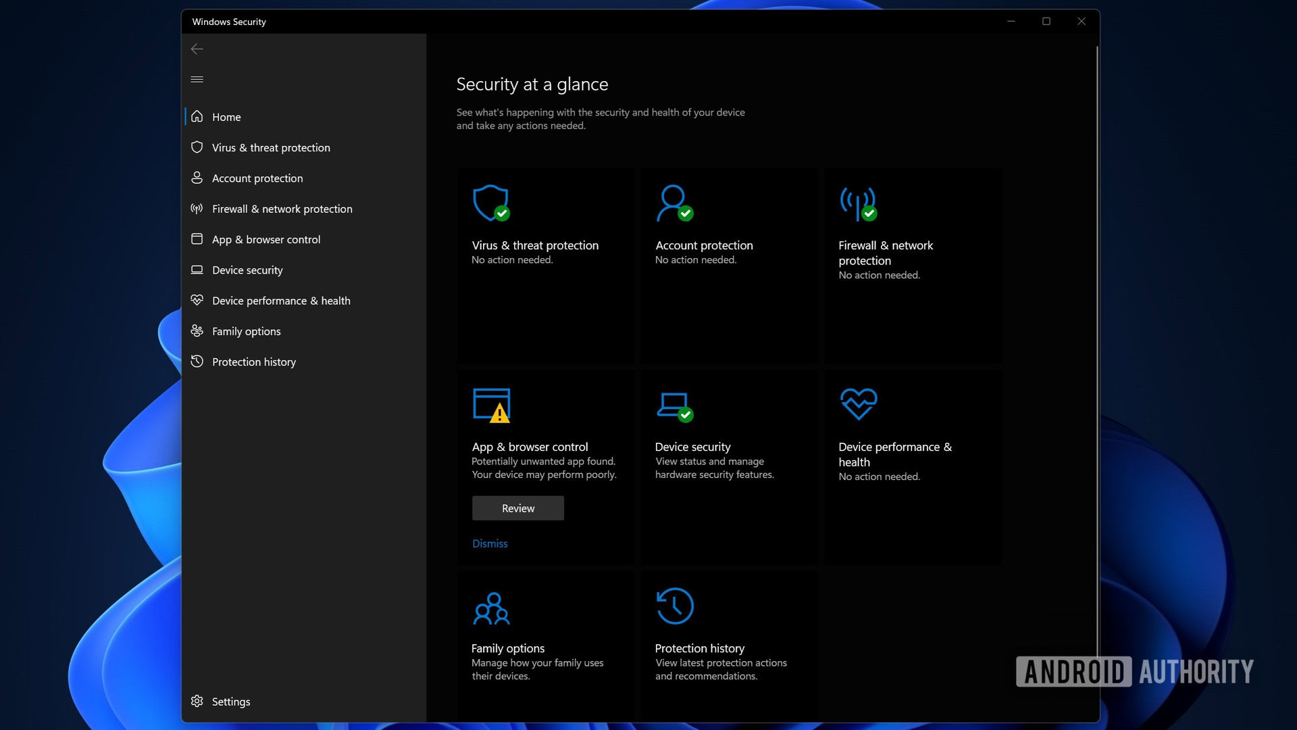Close the Windows Security window
The width and height of the screenshot is (1297, 730).
[x=1082, y=22]
